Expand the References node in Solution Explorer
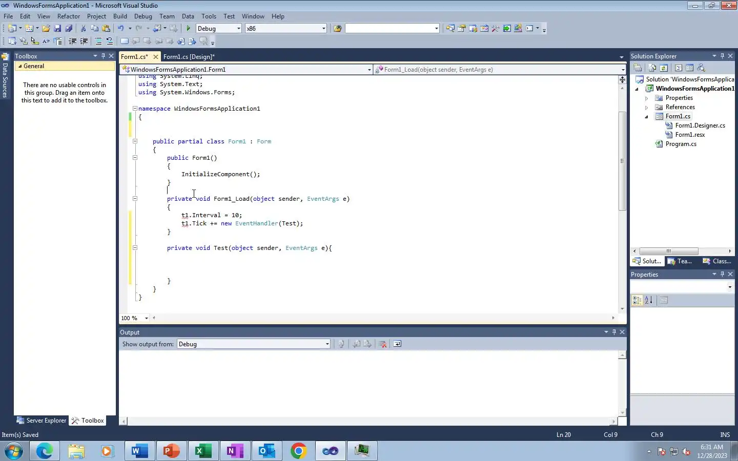 click(x=647, y=108)
